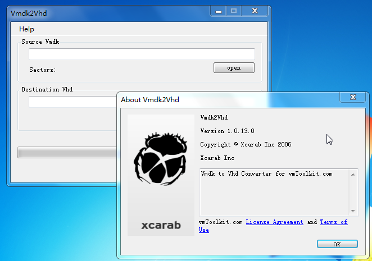Screen dimensions: 372x261
Task: Click the Destination Vhd path field
Action: coord(73,102)
